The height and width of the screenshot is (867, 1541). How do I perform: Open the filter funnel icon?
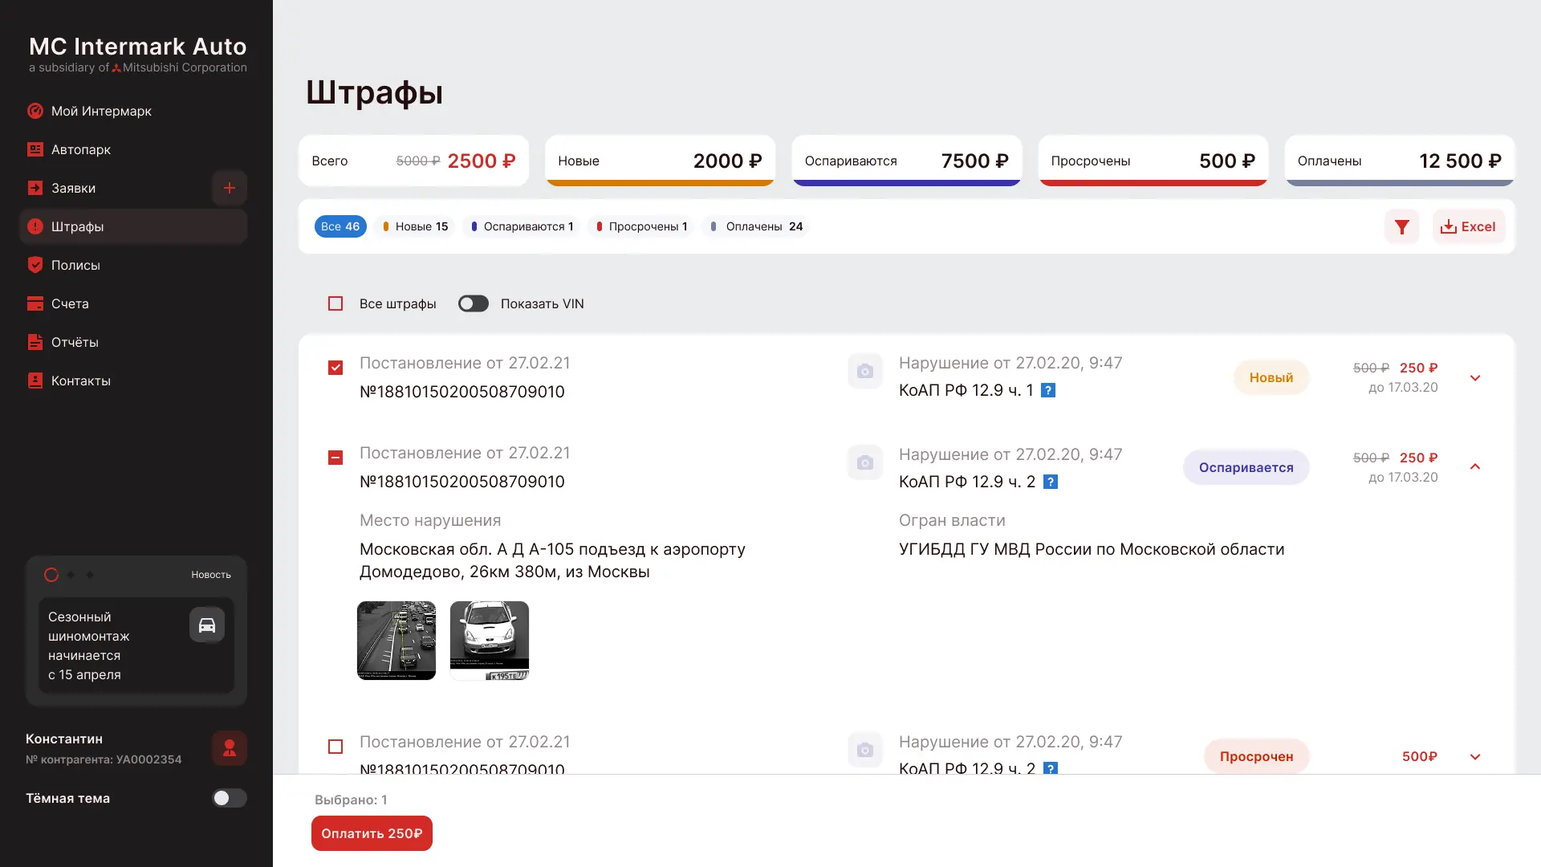tap(1402, 226)
